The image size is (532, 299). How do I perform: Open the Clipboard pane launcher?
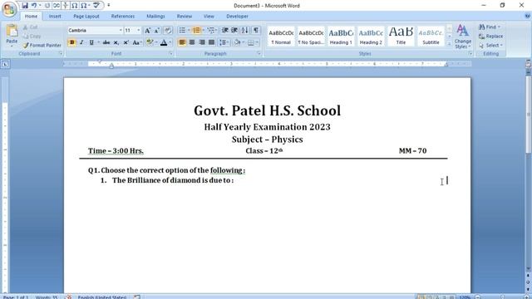click(61, 53)
